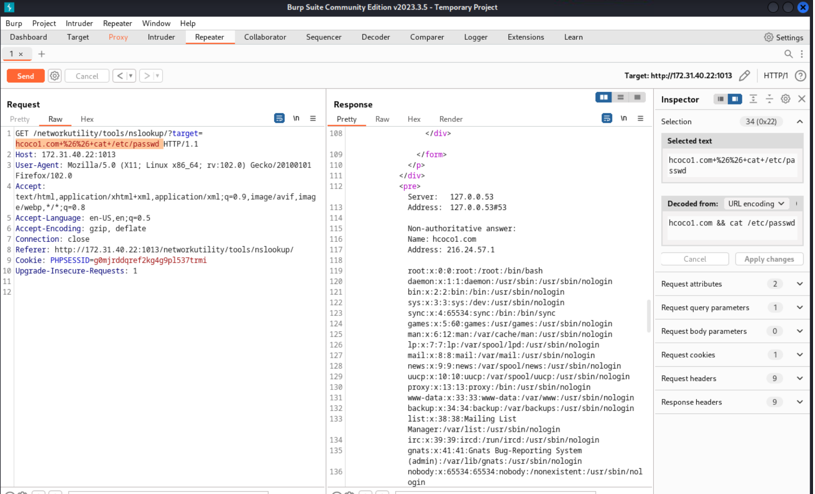Click the HTTP/1 protocol label
This screenshot has width=815, height=494.
(776, 76)
